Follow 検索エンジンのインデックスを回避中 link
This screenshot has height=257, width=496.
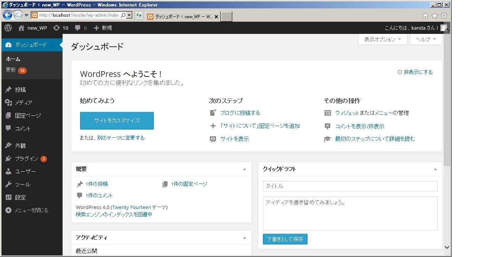coord(114,214)
